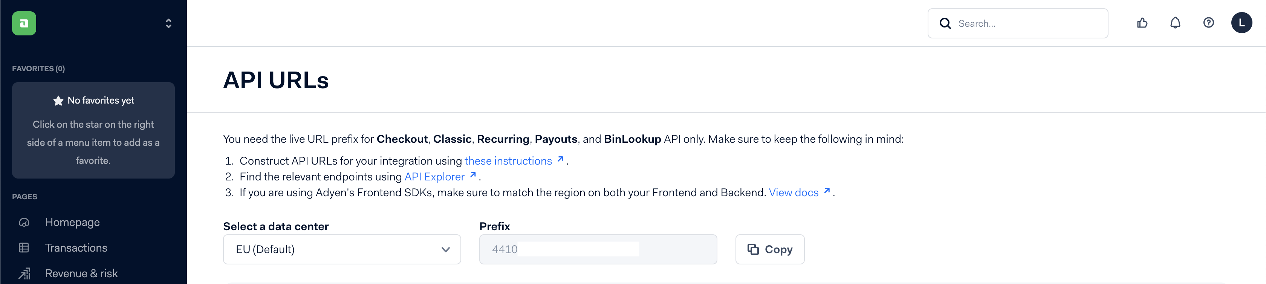This screenshot has width=1266, height=284.
Task: Open the user profile avatar L
Action: 1242,23
